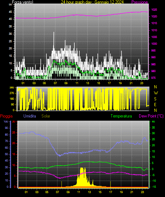The height and width of the screenshot is (197, 165).
Task: Click the '45' wind speed axis value
Action: click(10, 12)
